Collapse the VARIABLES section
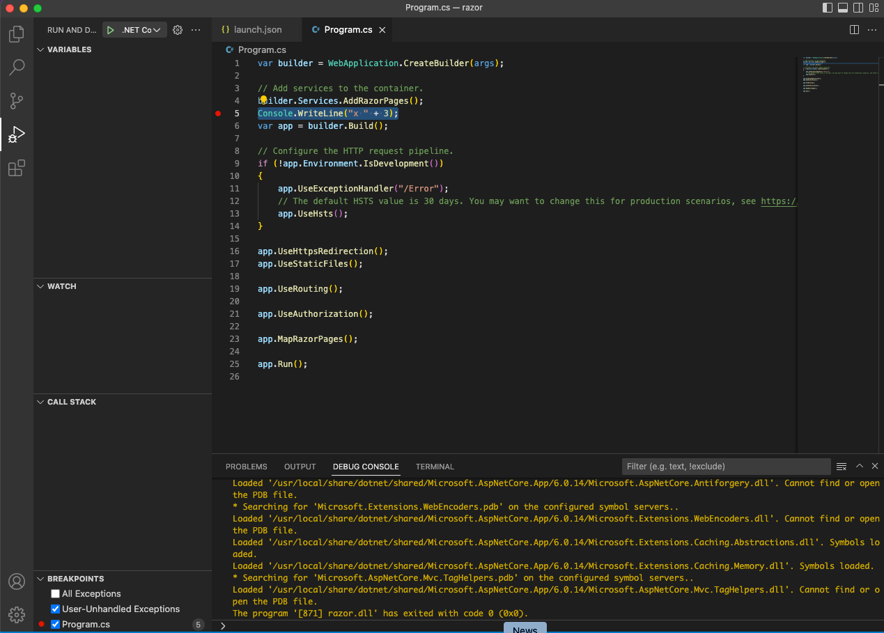884x633 pixels. click(x=40, y=50)
